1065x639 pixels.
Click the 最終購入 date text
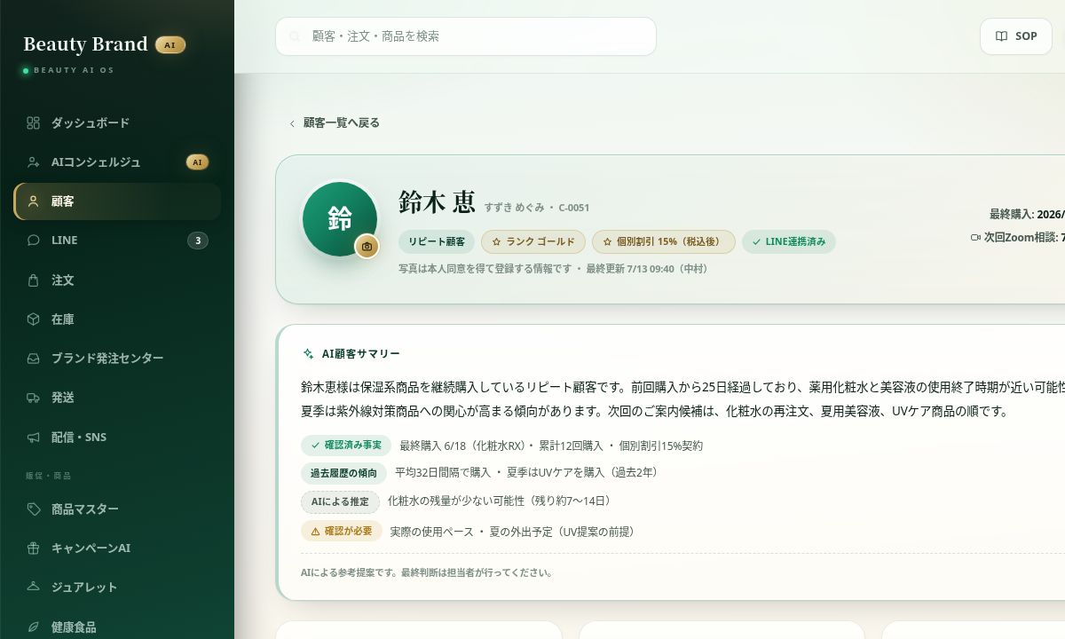coord(1027,214)
